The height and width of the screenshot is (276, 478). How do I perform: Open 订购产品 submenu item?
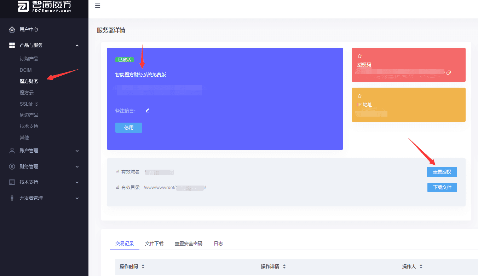29,59
